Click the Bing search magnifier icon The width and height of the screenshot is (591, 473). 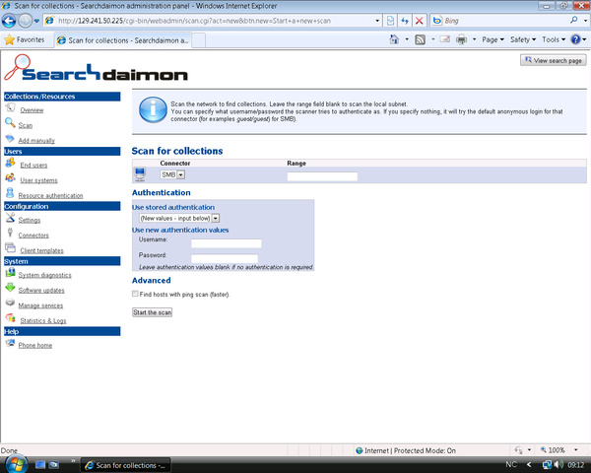coord(573,21)
